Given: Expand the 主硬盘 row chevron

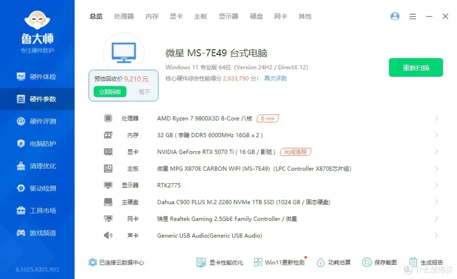Looking at the screenshot, I should [436, 202].
